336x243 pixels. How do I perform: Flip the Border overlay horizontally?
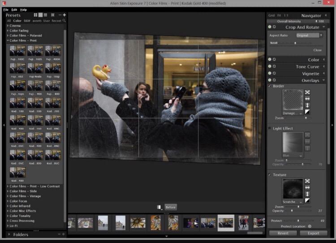[307, 99]
